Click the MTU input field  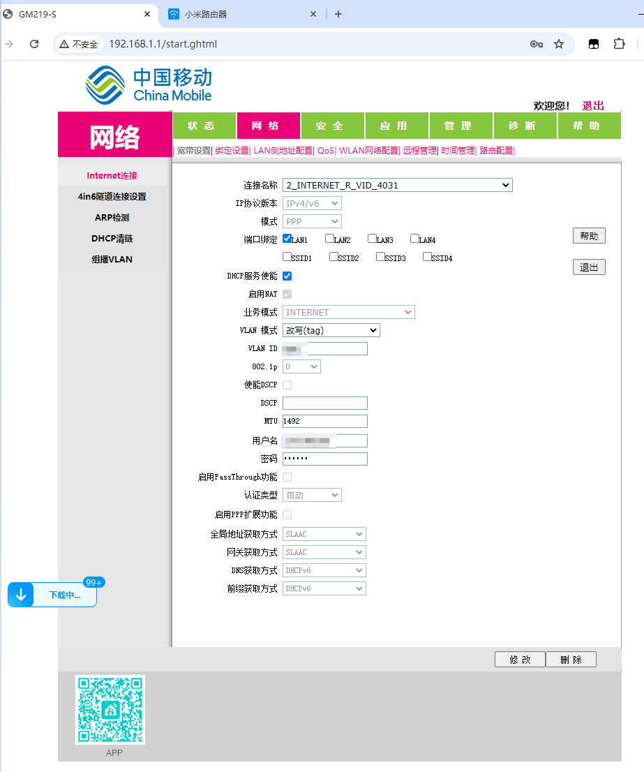pos(324,421)
